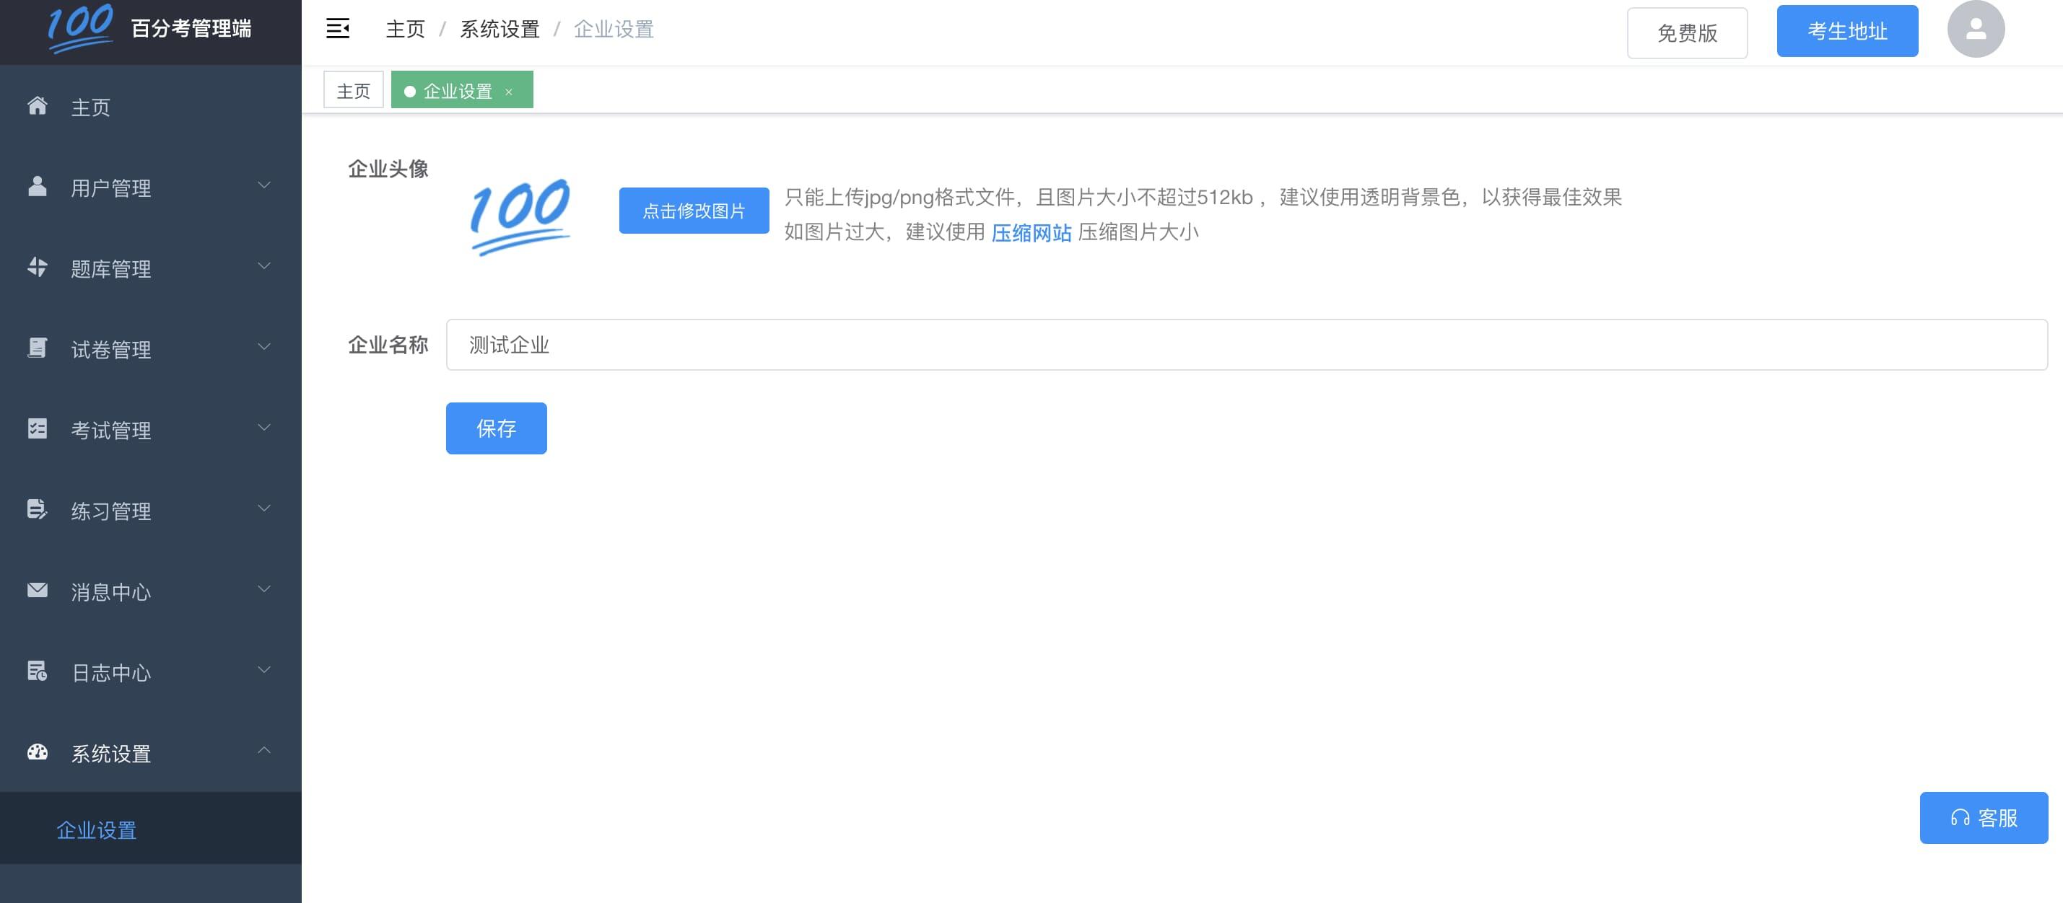Collapse the 系统设置 section chevron
Viewport: 2063px width, 903px height.
click(x=264, y=750)
